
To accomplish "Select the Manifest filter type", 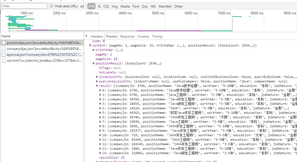I will coord(165,6).
